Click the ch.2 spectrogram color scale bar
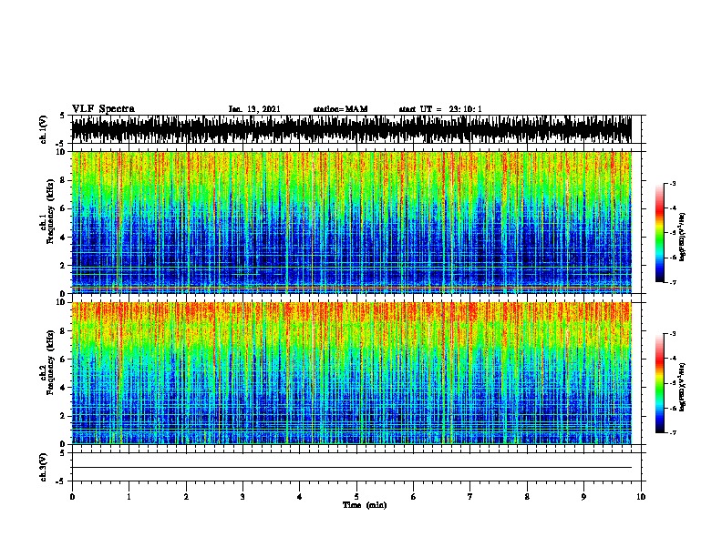Screen dimensions: 722x557 [660, 383]
